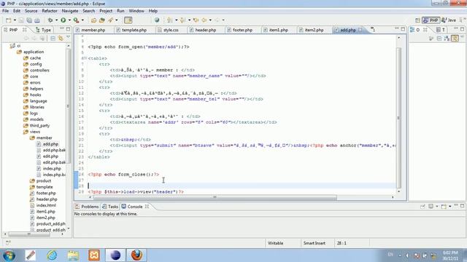Viewport: 467px width, 262px height.
Task: Open the Back history dropdown arrow
Action: click(x=210, y=20)
